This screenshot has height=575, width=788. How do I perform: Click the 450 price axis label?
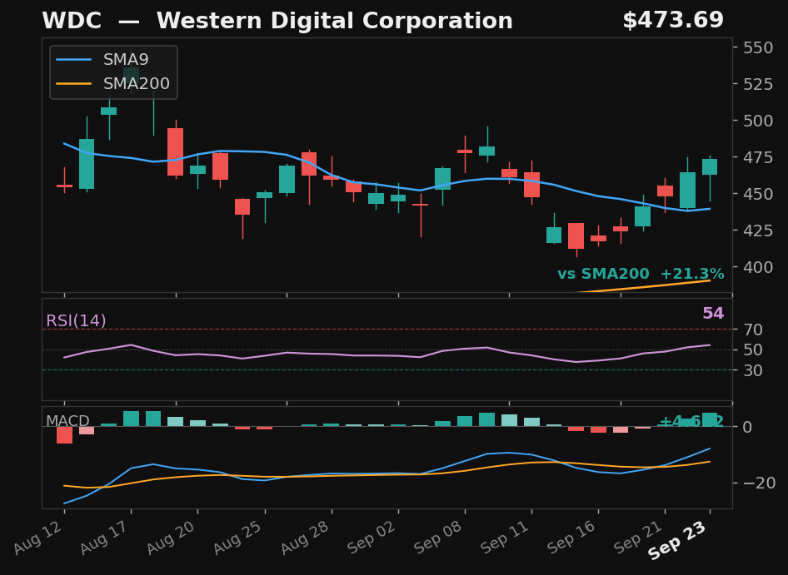coord(758,194)
